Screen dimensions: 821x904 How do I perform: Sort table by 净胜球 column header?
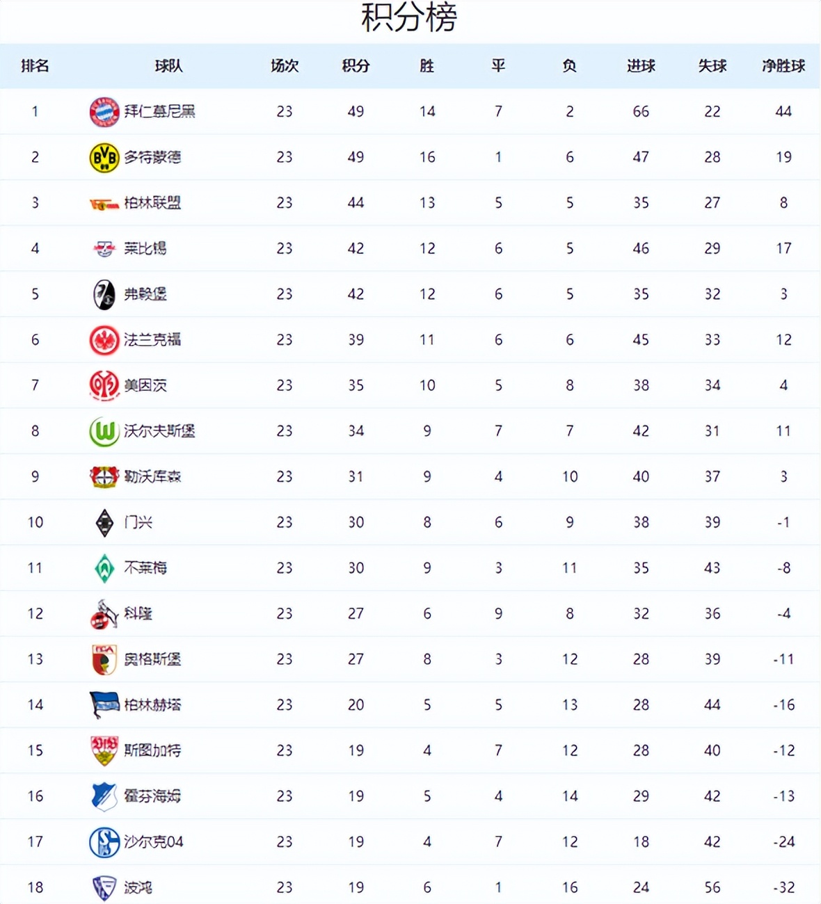783,66
